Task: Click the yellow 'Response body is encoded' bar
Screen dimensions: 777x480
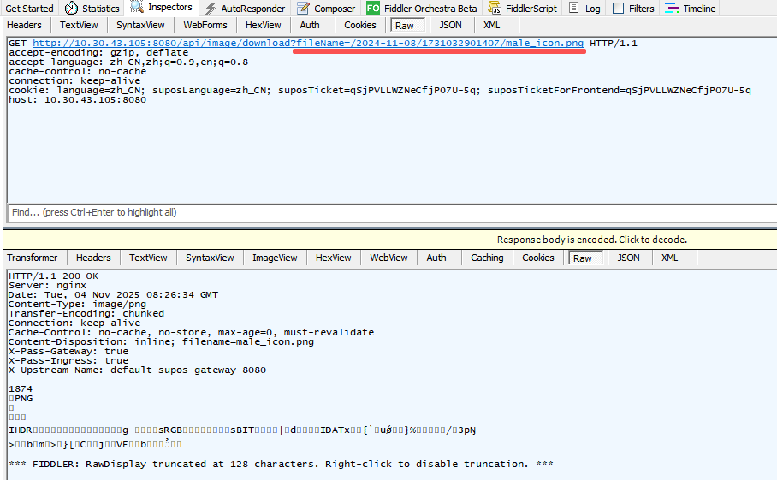Action: click(591, 240)
